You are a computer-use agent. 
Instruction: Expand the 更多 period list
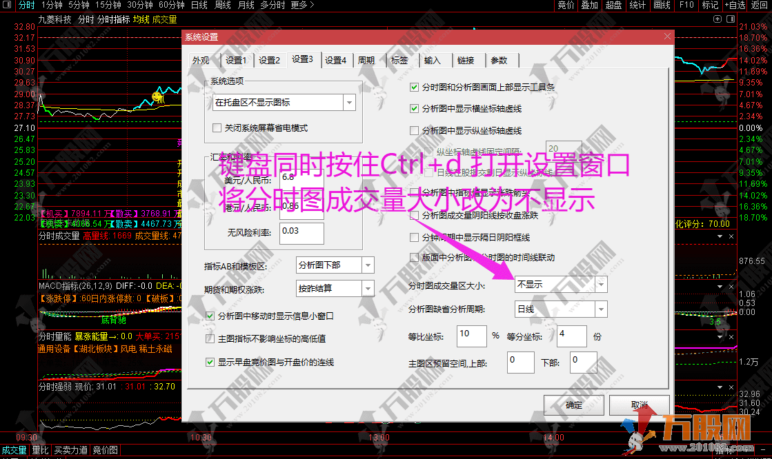pos(301,5)
